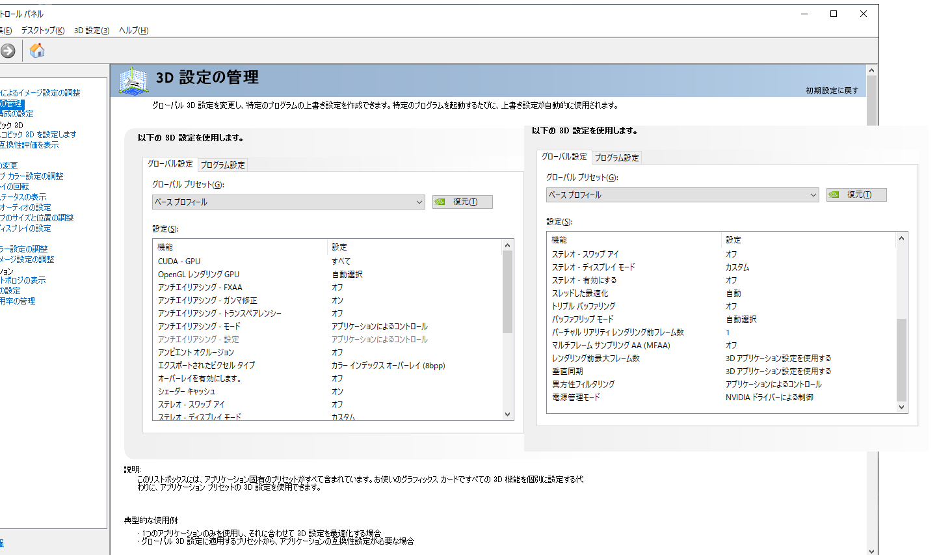
Task: Click the NVIDIA ドライバーによる制御 value
Action: (x=769, y=398)
